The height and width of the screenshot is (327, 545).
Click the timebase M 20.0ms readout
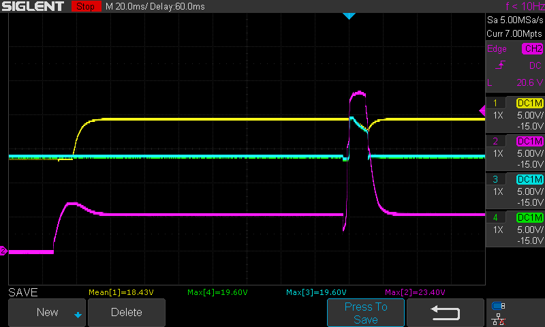click(126, 7)
